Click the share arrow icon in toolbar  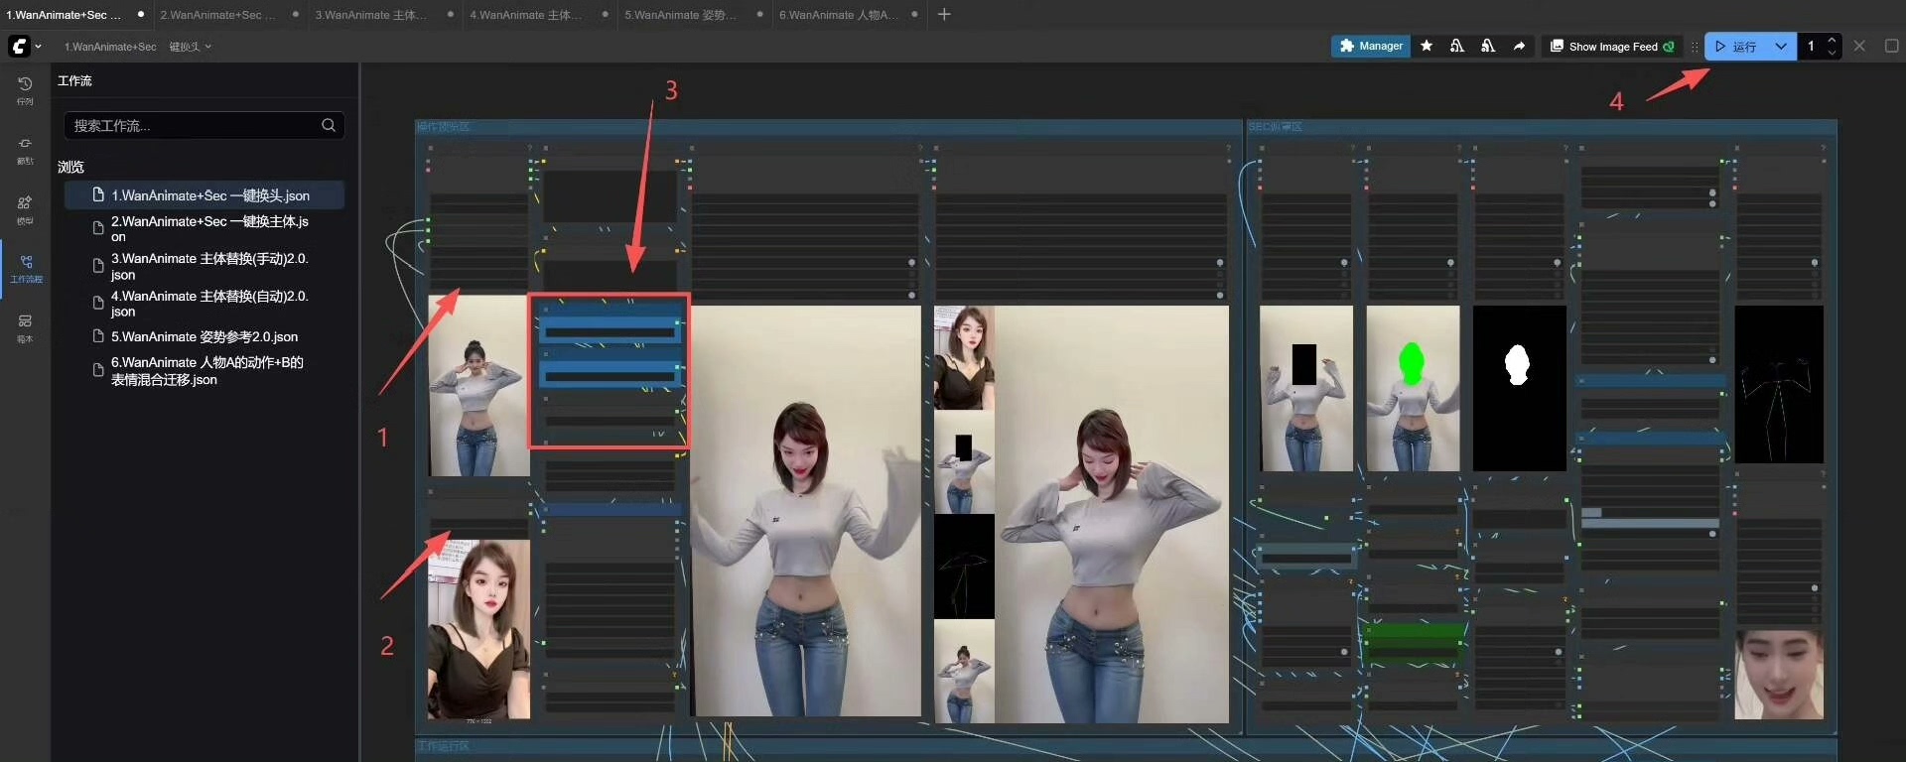tap(1519, 47)
